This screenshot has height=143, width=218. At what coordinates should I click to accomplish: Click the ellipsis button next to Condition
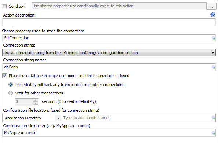212,6
